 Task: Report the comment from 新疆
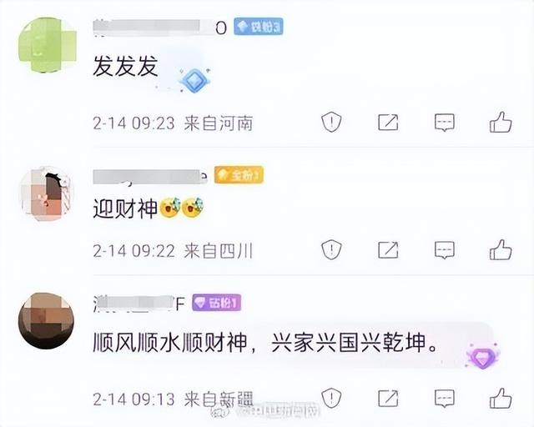(331, 398)
